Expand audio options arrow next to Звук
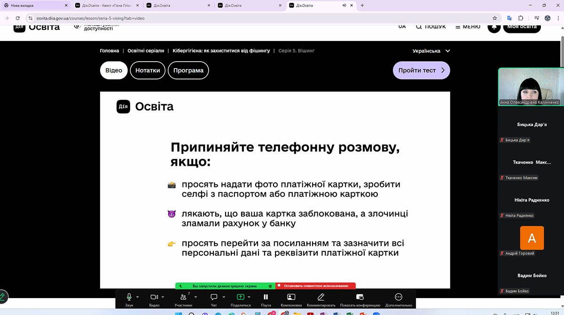Viewport: 564px width, 315px height. (x=138, y=297)
